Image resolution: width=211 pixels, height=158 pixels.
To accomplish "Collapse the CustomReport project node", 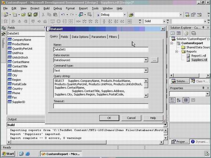I will pyautogui.click(x=172, y=43).
